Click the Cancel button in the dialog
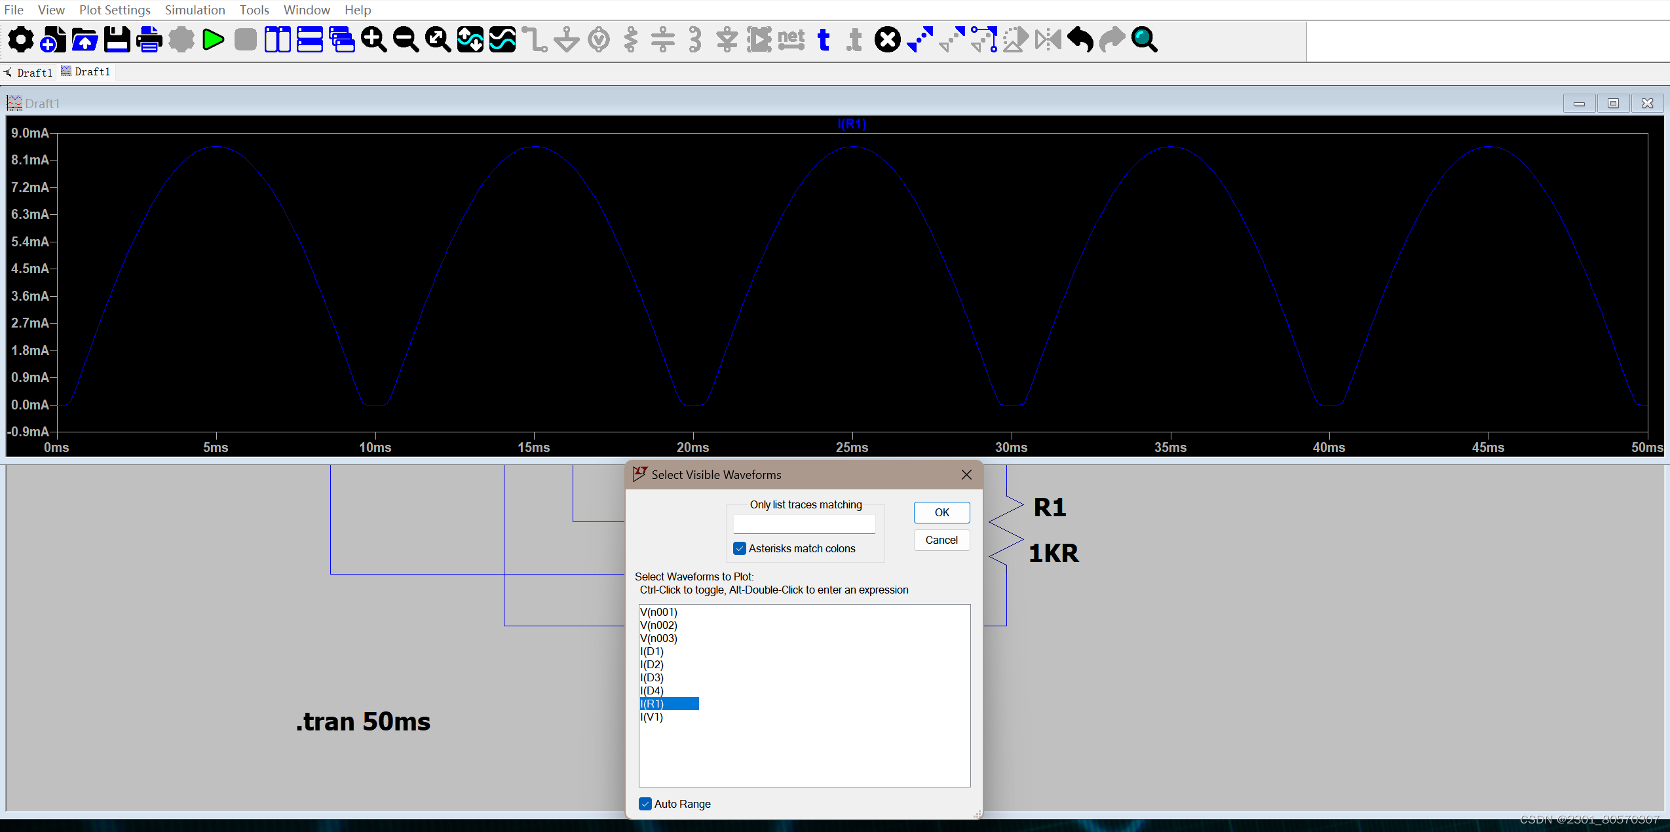The height and width of the screenshot is (832, 1670). (941, 540)
